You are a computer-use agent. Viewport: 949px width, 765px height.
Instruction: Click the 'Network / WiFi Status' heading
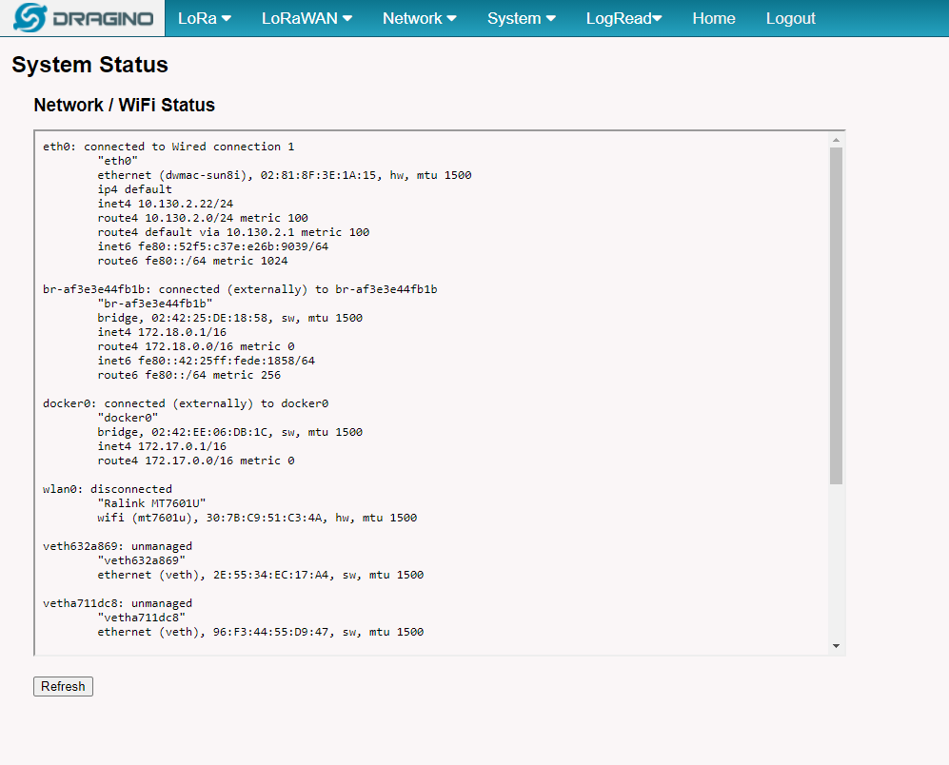tap(124, 105)
